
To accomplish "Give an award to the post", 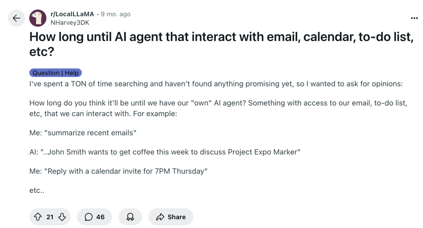I will [x=130, y=217].
